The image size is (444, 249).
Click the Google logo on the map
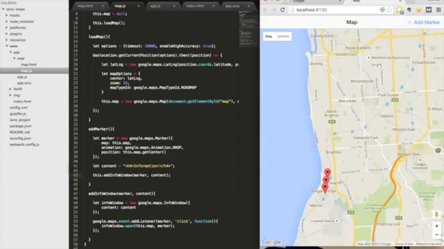pos(271,242)
